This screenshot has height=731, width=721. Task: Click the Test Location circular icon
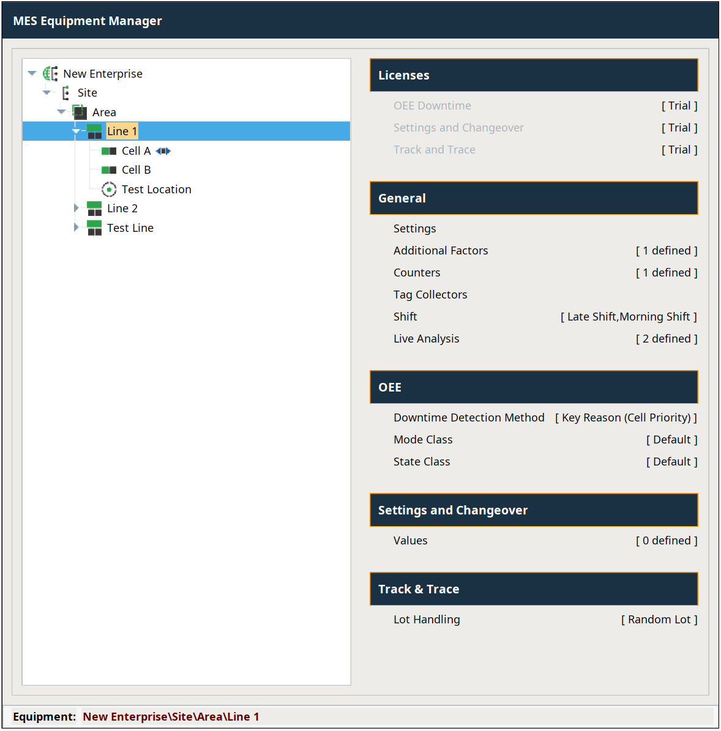point(109,190)
